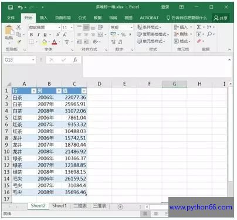Click the Share button in ribbon
Image resolution: width=237 pixels, height=220 pixels.
(x=221, y=18)
